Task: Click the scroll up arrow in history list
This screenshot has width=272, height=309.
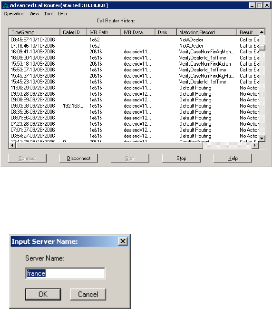Action: [x=262, y=32]
